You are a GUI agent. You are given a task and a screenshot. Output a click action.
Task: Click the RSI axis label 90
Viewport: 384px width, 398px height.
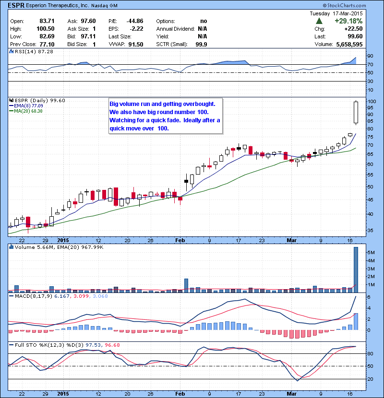(370, 56)
